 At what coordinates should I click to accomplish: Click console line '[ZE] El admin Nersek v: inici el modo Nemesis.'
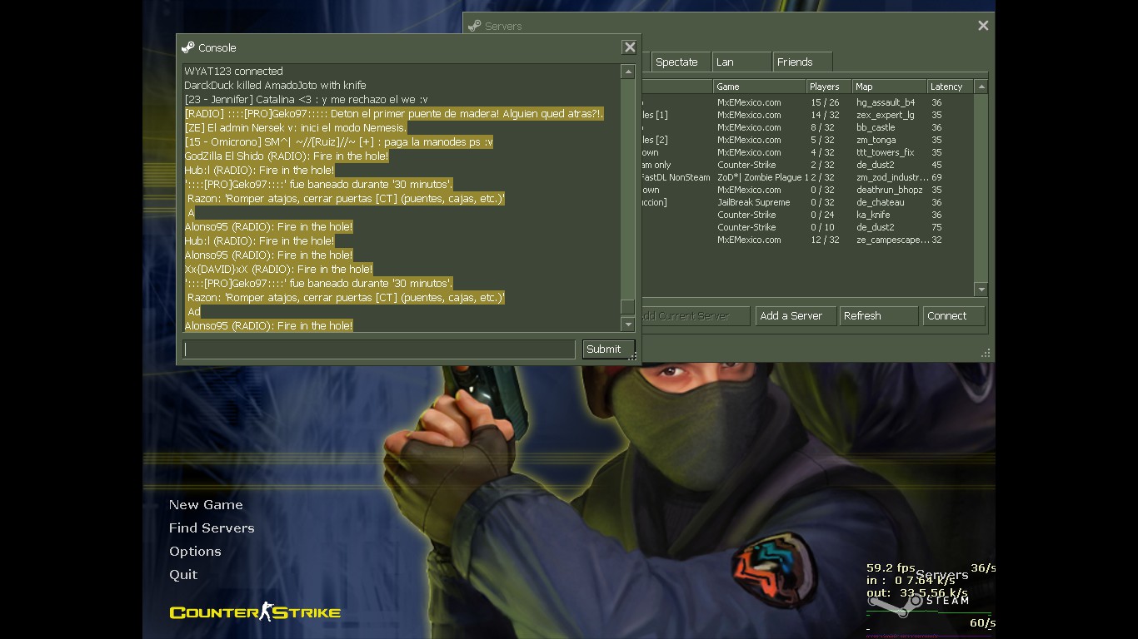[x=296, y=128]
